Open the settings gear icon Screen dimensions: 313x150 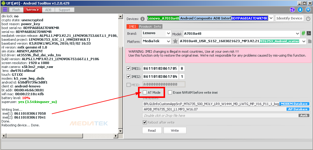click(x=308, y=10)
